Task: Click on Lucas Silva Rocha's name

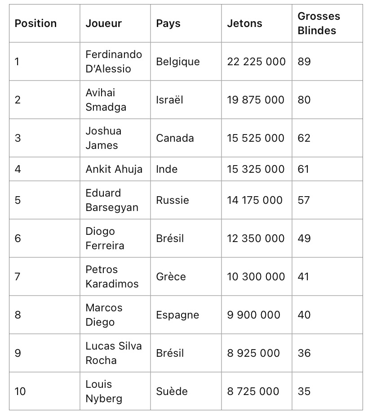Action: [114, 353]
